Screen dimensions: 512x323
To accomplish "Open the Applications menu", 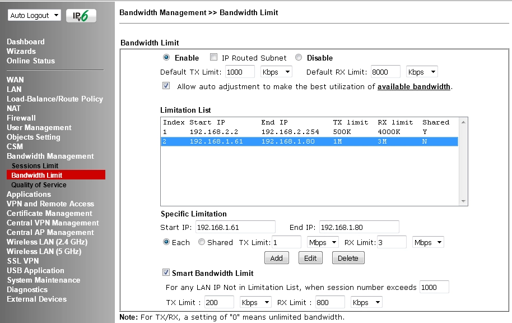I will (29, 194).
